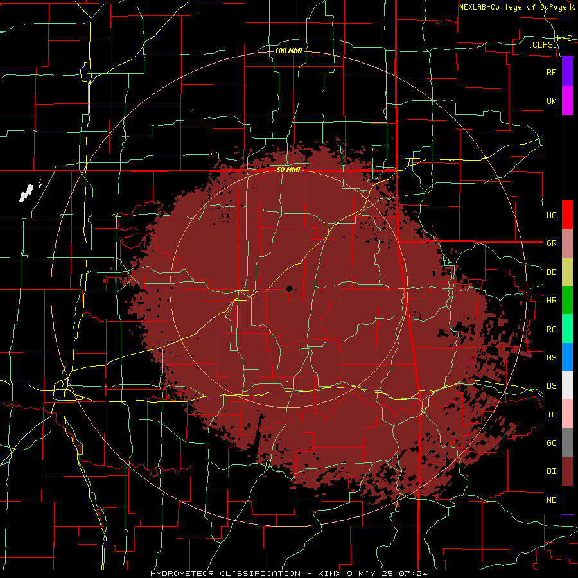Screen dimensions: 578x578
Task: Click the 50 NMI range ring label
Action: tap(288, 170)
